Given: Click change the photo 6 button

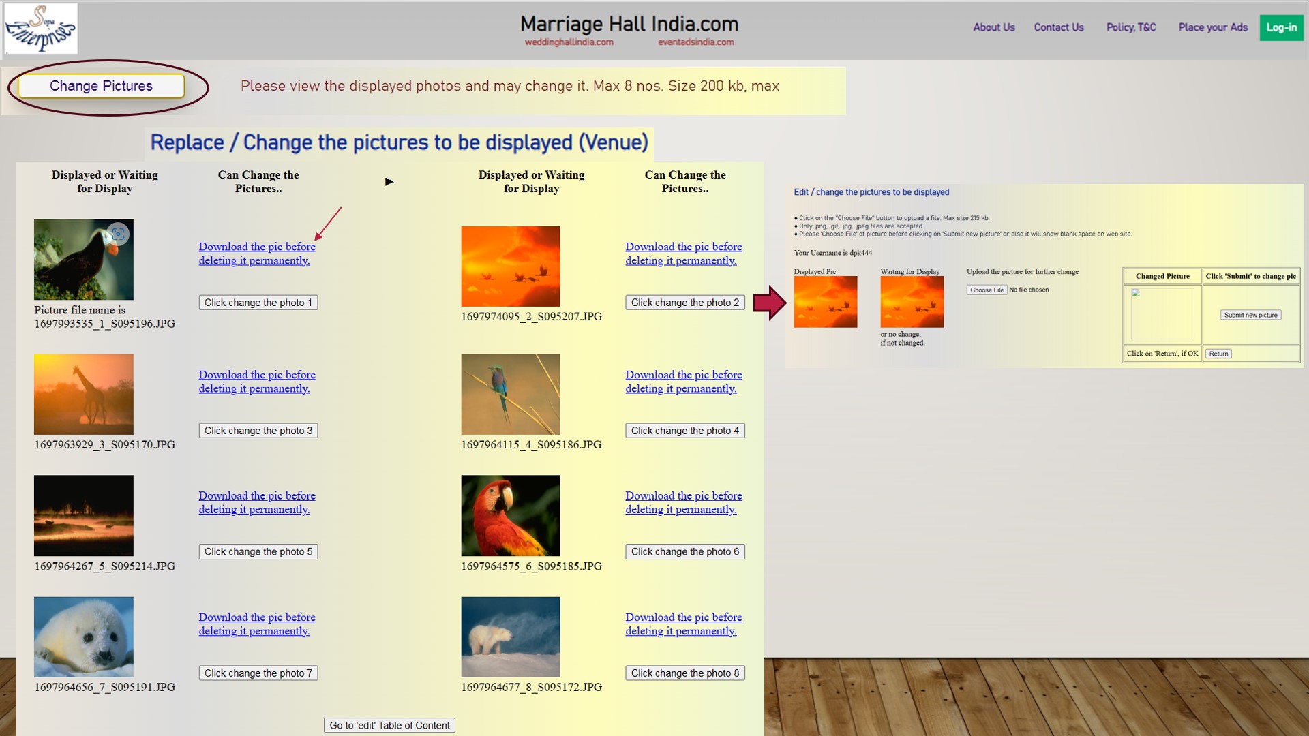Looking at the screenshot, I should click(684, 551).
